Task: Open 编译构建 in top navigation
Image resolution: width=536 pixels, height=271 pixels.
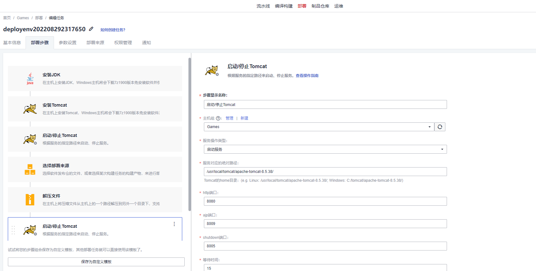Action: tap(284, 6)
